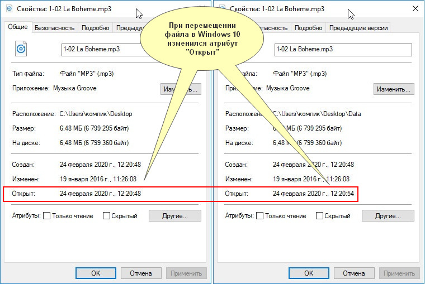
Task: Switch to 'Подробно' tab in right dialog
Action: tap(308, 27)
